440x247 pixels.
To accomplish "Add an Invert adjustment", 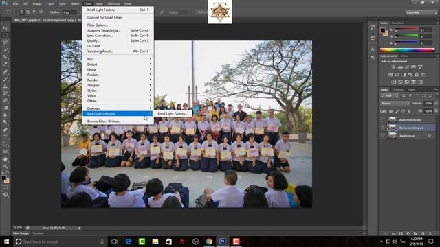I will coord(394,82).
